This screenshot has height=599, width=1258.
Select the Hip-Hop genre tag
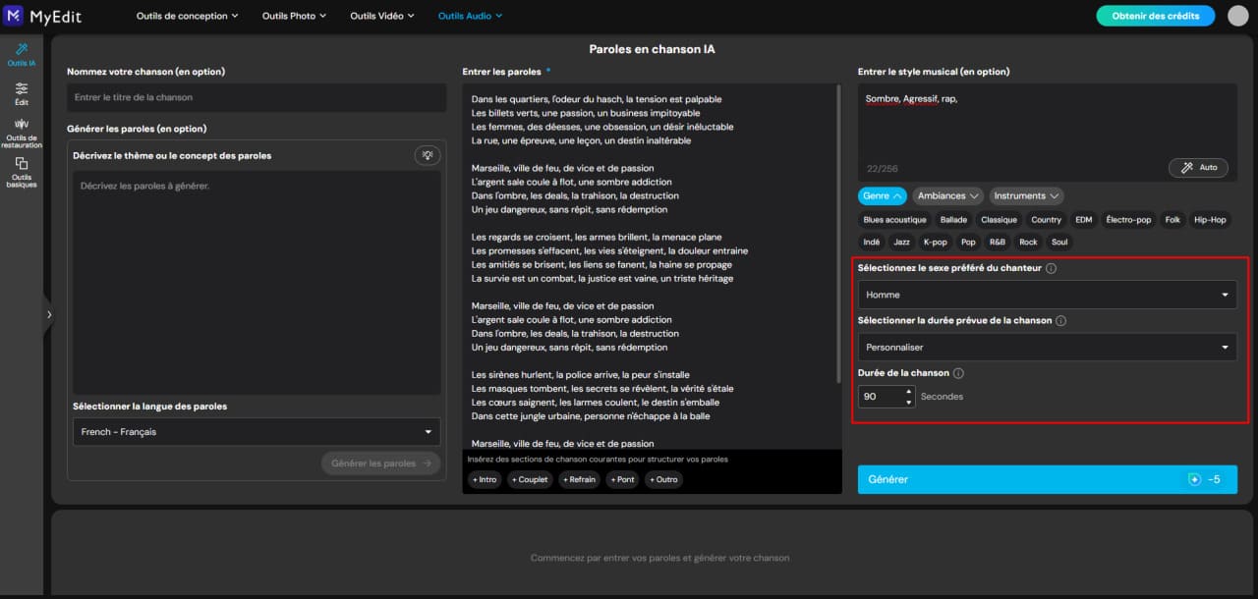tap(1210, 220)
